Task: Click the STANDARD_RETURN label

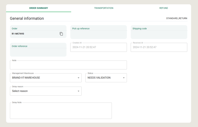Action: tap(177, 18)
